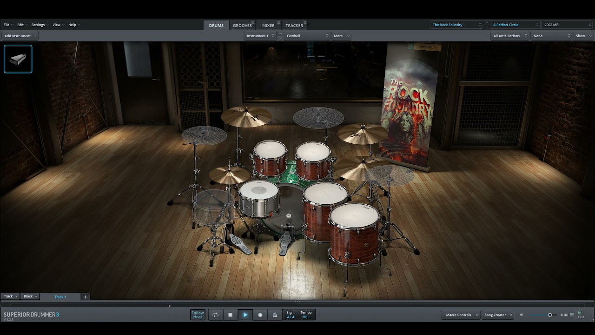Image resolution: width=595 pixels, height=335 pixels.
Task: Detach the Tracker tab via its pop-out icon
Action: 305,22
